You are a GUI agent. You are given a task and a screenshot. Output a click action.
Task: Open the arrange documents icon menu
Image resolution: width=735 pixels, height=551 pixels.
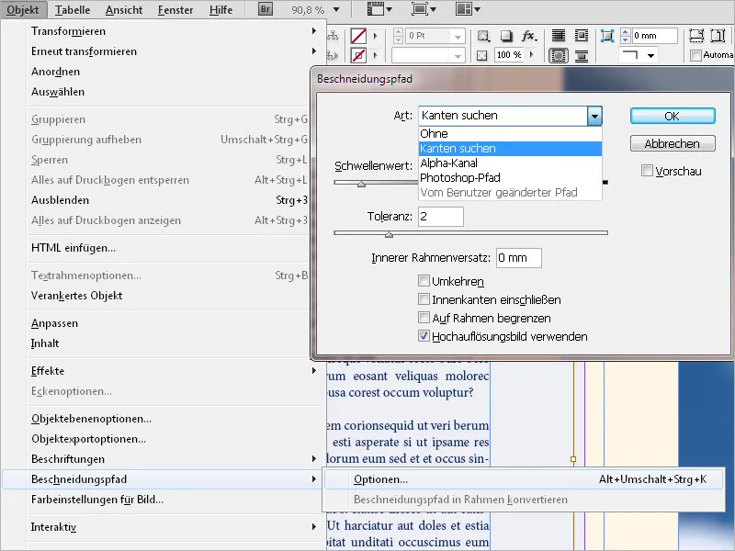click(x=468, y=9)
